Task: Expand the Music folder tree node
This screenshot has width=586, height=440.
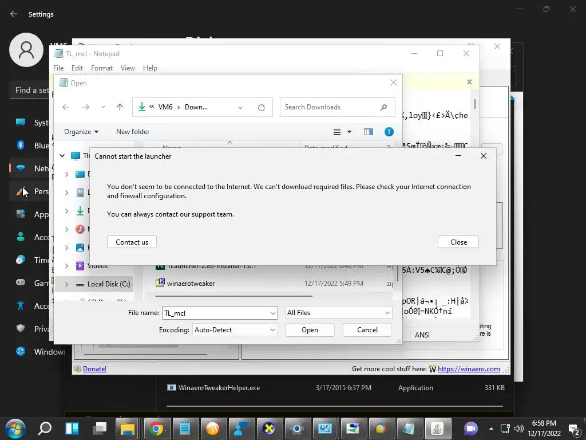Action: (66, 229)
